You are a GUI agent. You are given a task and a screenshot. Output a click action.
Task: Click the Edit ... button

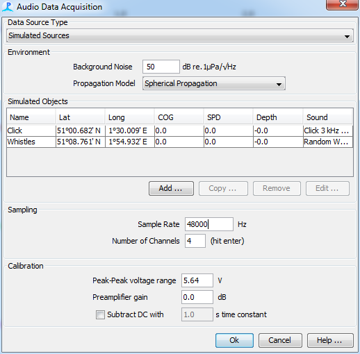tap(327, 188)
